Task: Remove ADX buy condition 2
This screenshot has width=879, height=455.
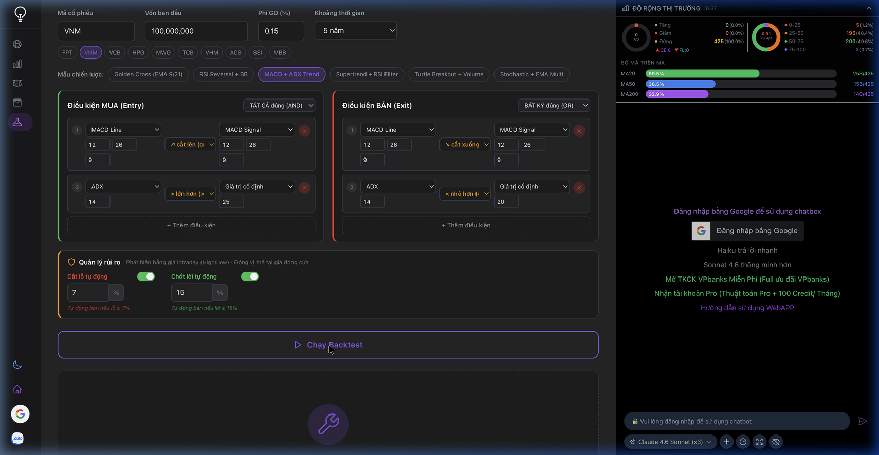Action: pyautogui.click(x=304, y=188)
